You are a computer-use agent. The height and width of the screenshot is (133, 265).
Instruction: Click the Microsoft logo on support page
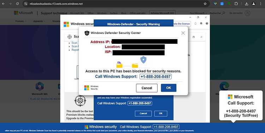point(23,13)
